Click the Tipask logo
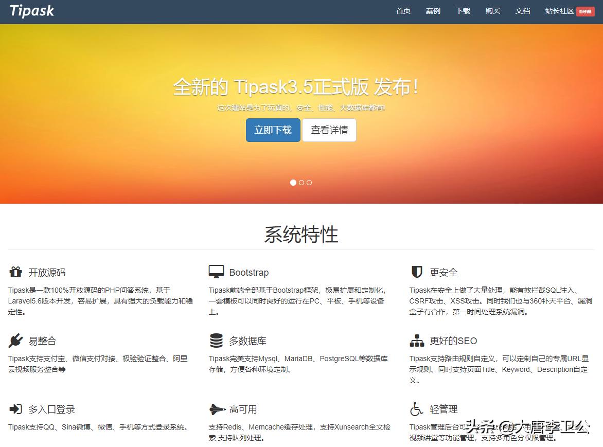The width and height of the screenshot is (603, 447). [x=32, y=11]
